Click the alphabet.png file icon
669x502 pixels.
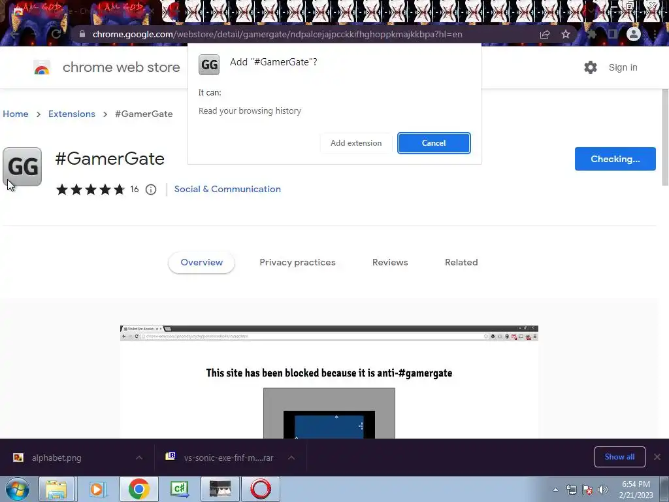[18, 458]
